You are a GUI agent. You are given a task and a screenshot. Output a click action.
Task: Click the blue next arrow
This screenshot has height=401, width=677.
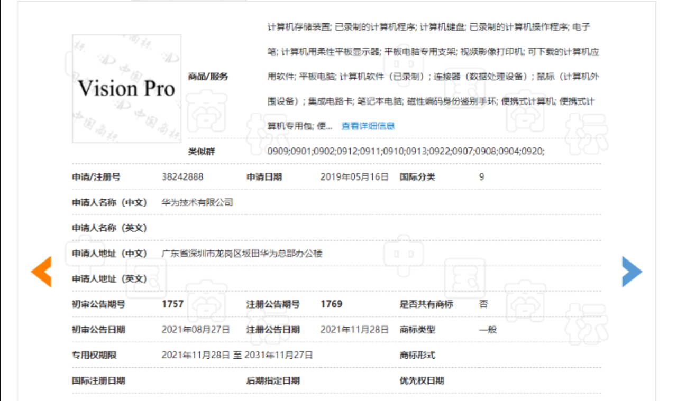click(632, 272)
